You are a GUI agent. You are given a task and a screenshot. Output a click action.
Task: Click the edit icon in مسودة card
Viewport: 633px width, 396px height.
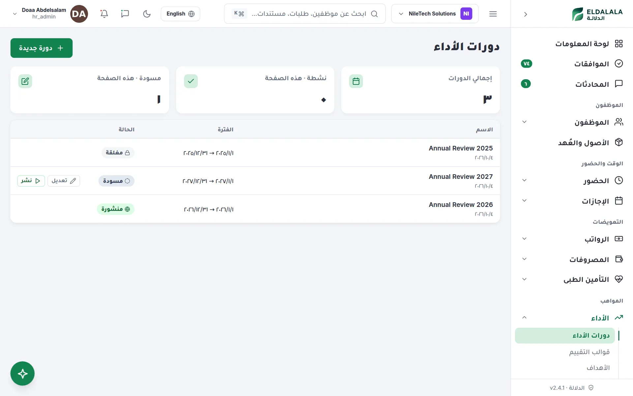(25, 81)
